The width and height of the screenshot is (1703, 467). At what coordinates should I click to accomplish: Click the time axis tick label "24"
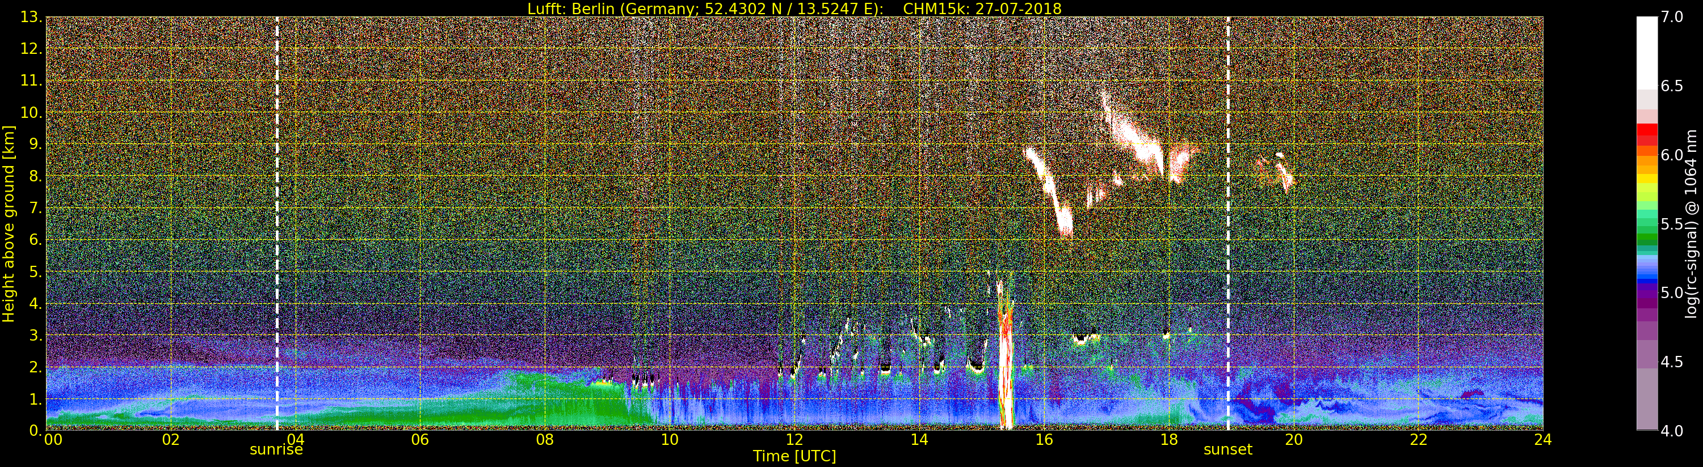pos(1543,440)
